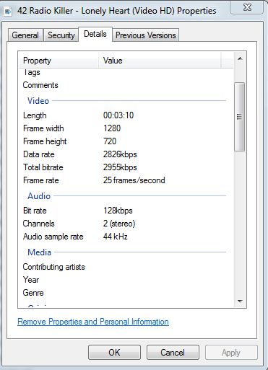Click the 25 frames/second value
Image resolution: width=268 pixels, height=370 pixels.
[134, 180]
